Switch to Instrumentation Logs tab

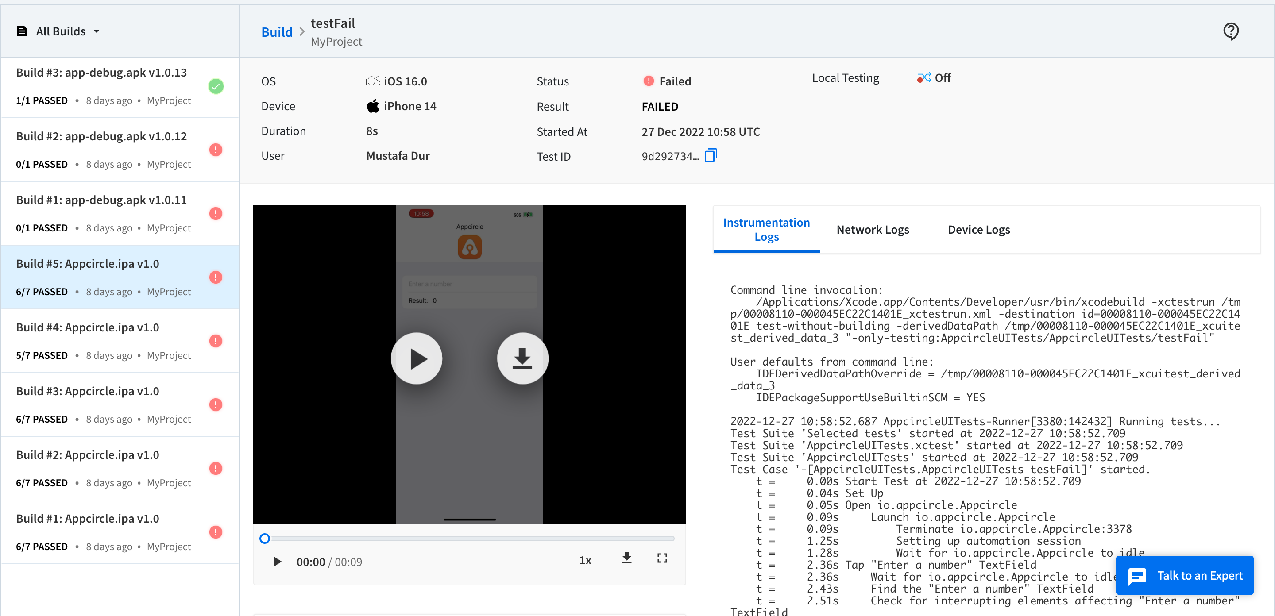tap(766, 230)
